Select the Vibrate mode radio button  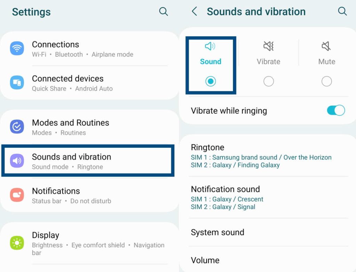coord(268,81)
